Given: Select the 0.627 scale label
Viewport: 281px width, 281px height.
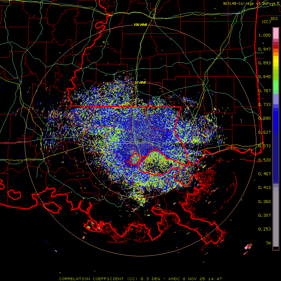Looking at the screenshot, I should coord(264,132).
